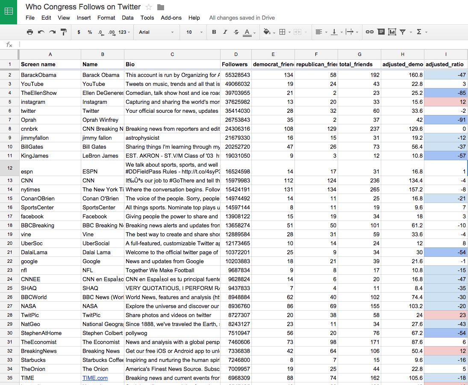Select row 12 header

[9, 168]
